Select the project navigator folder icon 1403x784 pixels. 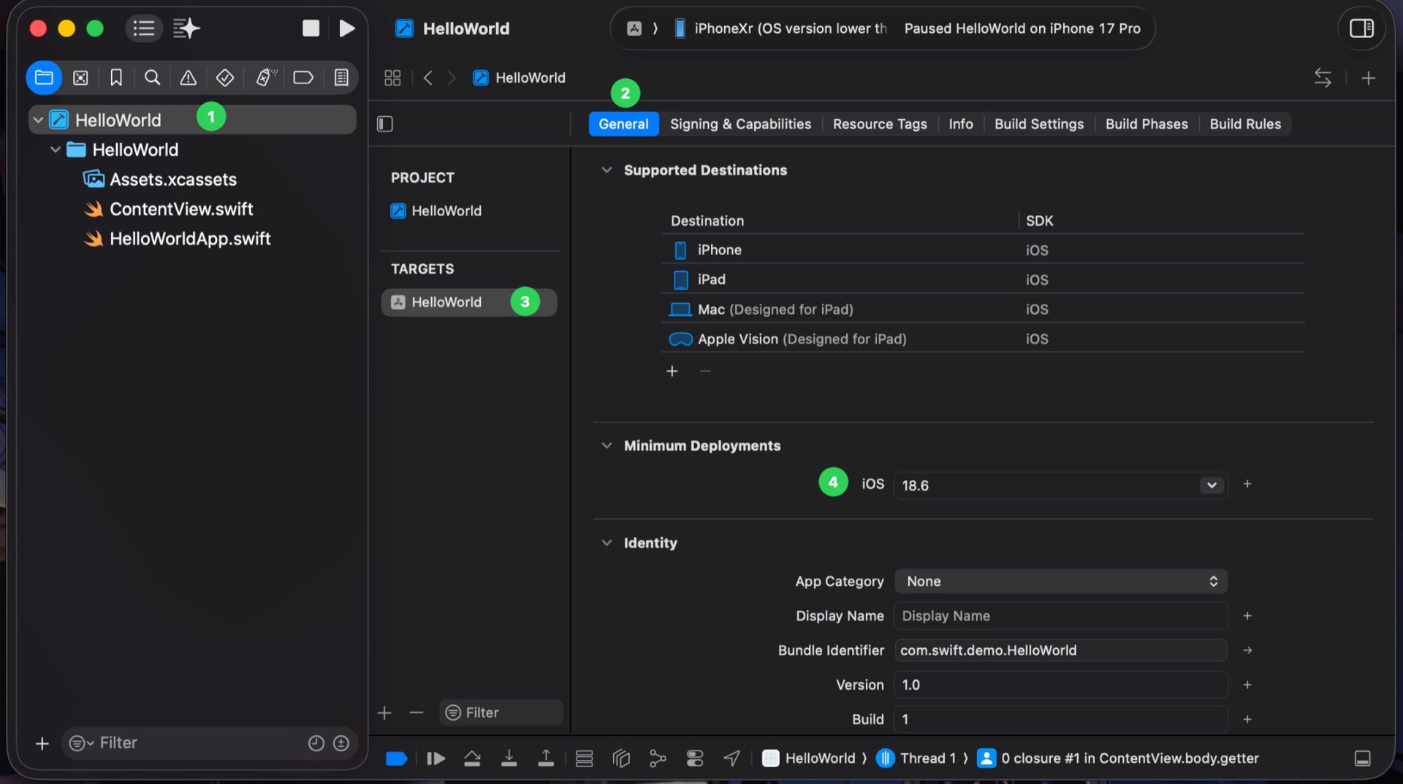tap(44, 78)
